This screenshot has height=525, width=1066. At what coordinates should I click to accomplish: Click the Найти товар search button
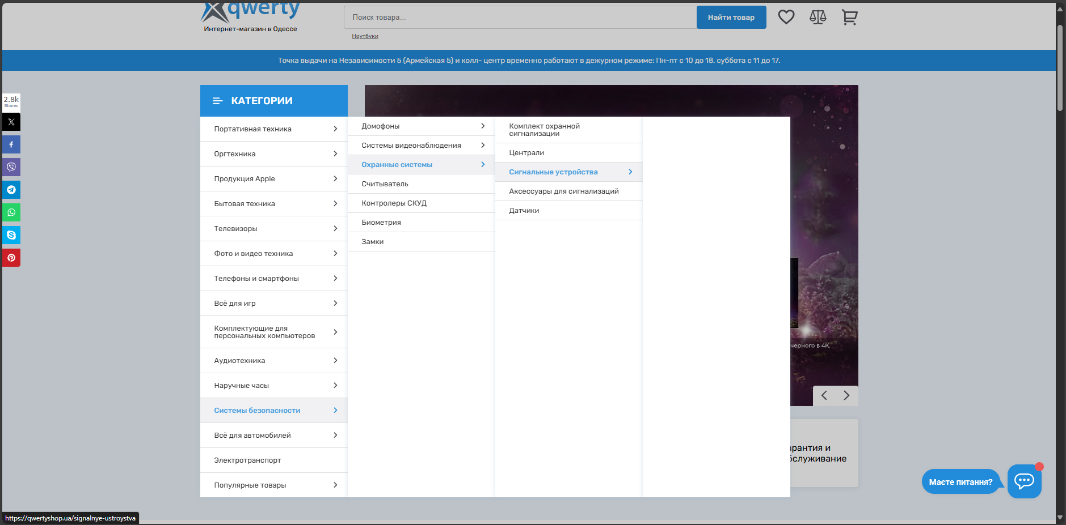coord(731,18)
